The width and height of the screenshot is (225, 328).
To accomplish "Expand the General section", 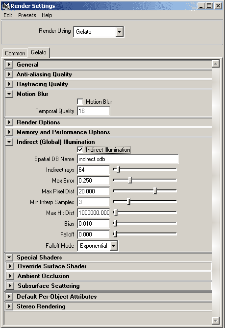I will 9,65.
